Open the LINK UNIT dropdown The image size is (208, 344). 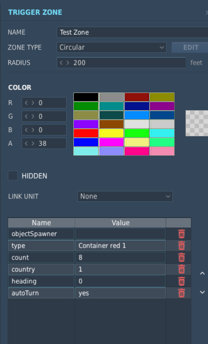click(125, 196)
